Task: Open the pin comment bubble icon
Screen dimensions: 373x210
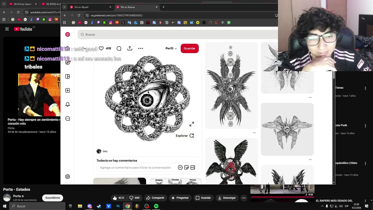Action: (119, 48)
